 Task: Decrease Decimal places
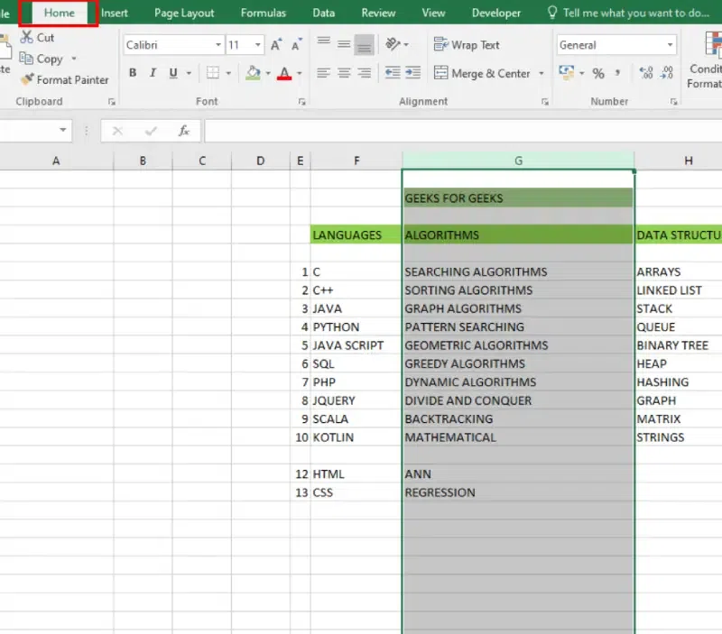[666, 72]
